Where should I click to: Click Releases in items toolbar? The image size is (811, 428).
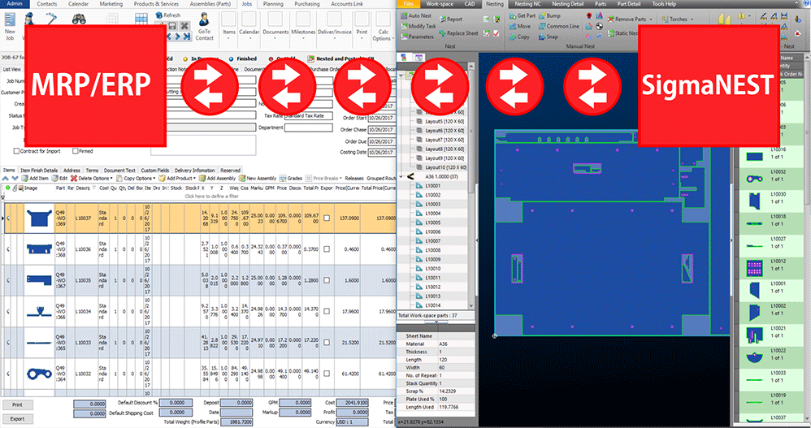point(354,179)
